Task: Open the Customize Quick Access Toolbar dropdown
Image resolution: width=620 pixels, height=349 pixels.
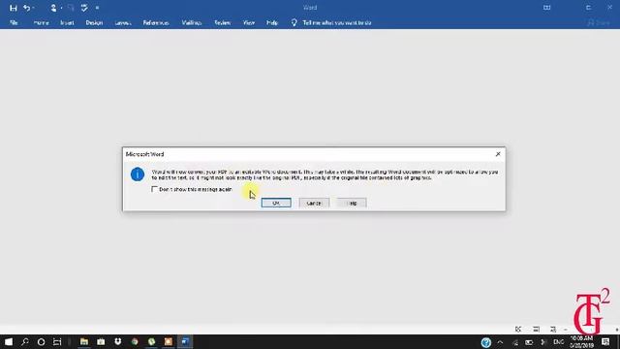Action: (x=97, y=8)
